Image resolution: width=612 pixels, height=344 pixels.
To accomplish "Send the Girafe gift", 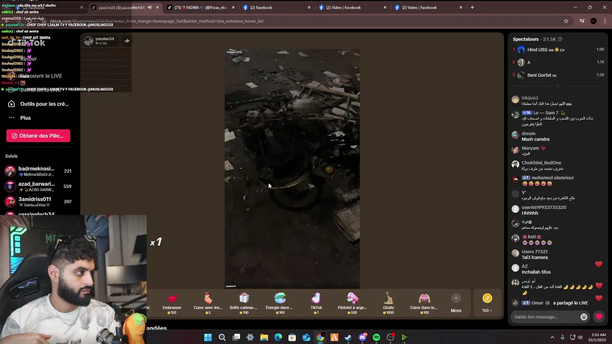I will click(388, 303).
